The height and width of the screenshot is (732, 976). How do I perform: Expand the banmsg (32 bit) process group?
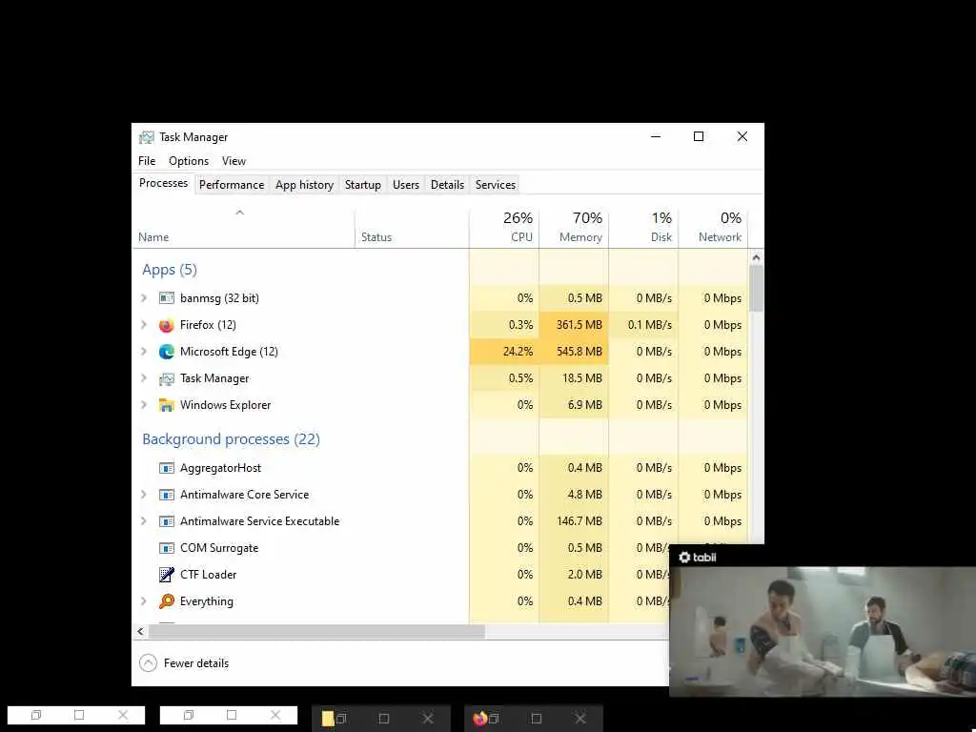click(x=144, y=298)
